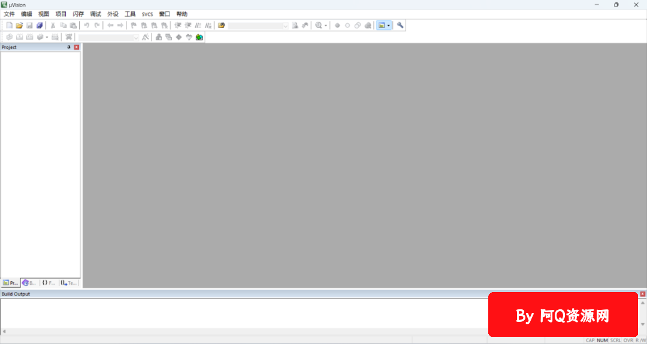The image size is (647, 344).
Task: Expand the find text combo box
Action: (285, 26)
